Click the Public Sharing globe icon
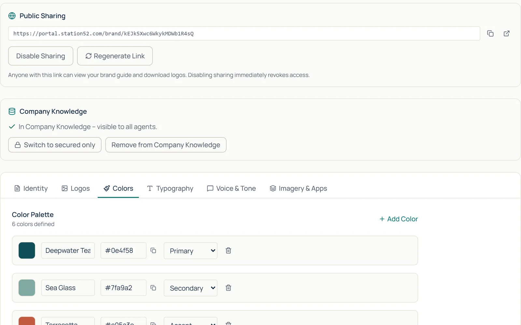Viewport: 521px width, 325px height. point(12,16)
